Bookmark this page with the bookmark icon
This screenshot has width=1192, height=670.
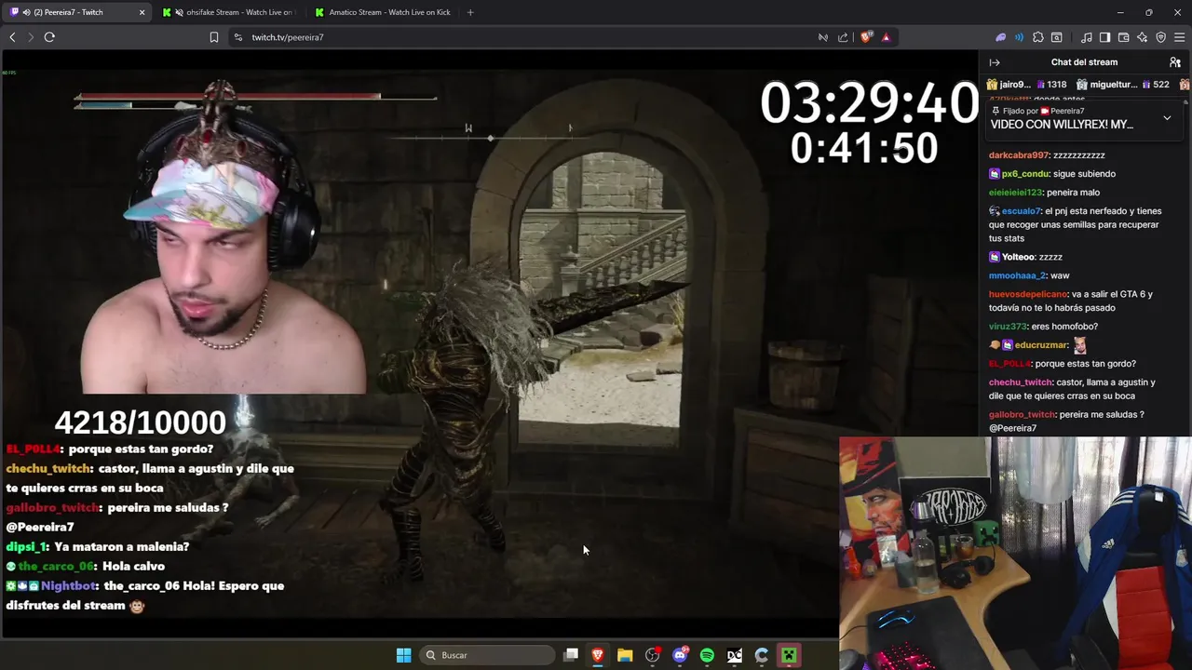click(x=214, y=37)
